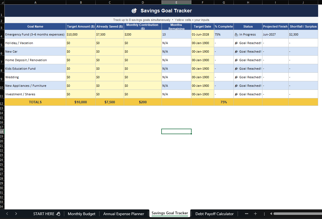The image size is (322, 219).
Task: Click the In Progress status cell
Action: click(x=248, y=34)
